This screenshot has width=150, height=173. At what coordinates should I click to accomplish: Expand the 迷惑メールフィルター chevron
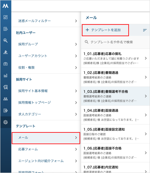[76, 21]
